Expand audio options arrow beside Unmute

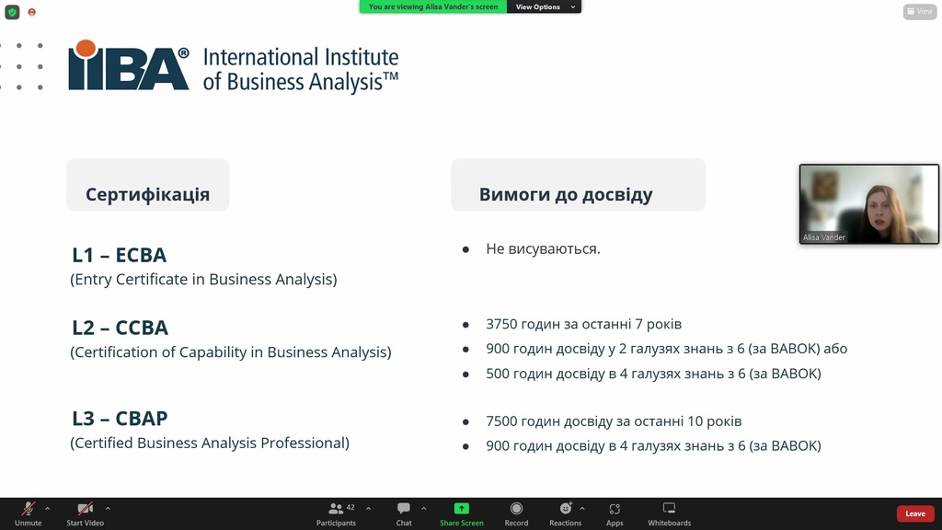tap(48, 508)
